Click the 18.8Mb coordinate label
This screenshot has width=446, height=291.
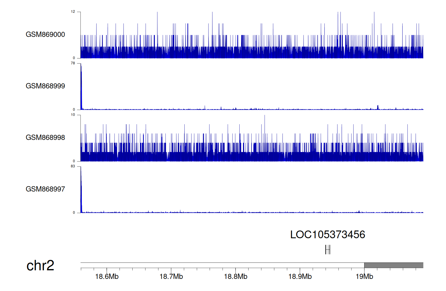235,276
